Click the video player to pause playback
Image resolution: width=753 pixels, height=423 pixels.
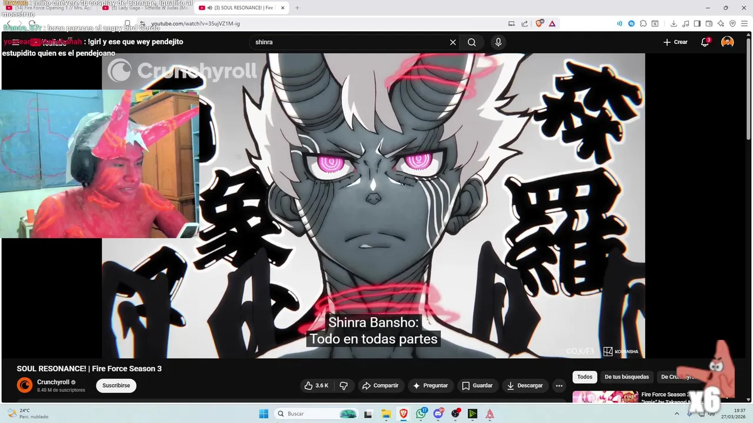(x=373, y=206)
